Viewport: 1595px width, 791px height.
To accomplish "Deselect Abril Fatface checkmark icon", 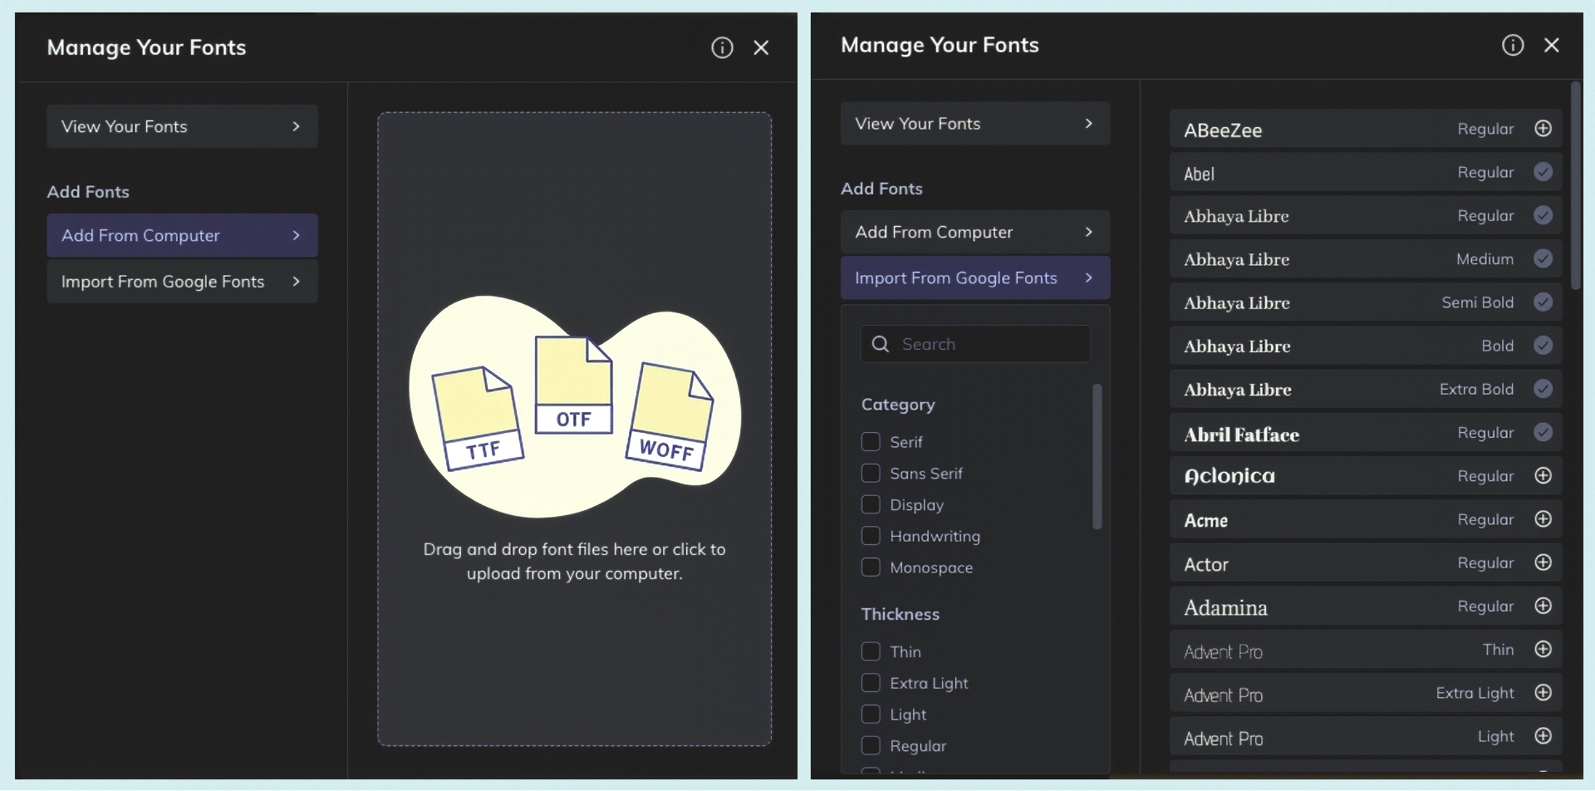I will pyautogui.click(x=1543, y=433).
